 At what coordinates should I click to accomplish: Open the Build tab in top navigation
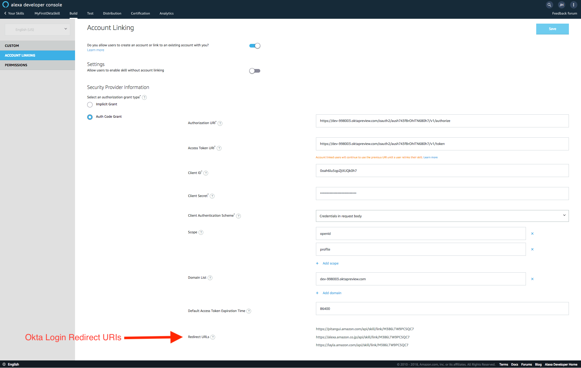tap(73, 13)
